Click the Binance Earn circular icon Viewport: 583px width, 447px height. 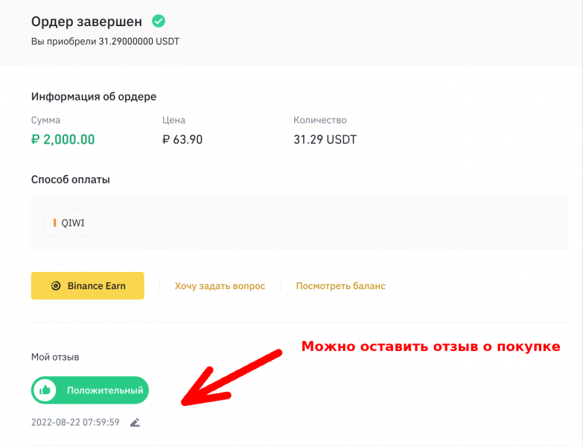point(56,285)
